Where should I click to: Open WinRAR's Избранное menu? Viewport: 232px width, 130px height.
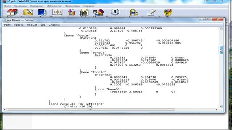(x=54, y=6)
